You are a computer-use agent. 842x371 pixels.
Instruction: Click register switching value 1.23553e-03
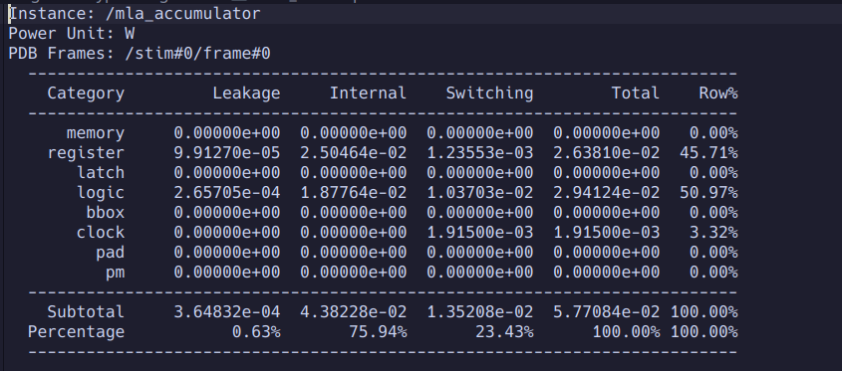point(480,153)
